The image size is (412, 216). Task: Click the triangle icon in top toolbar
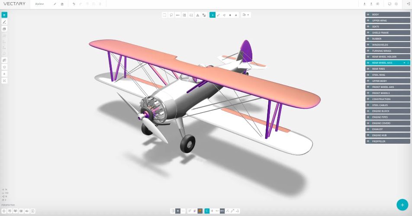click(x=198, y=15)
